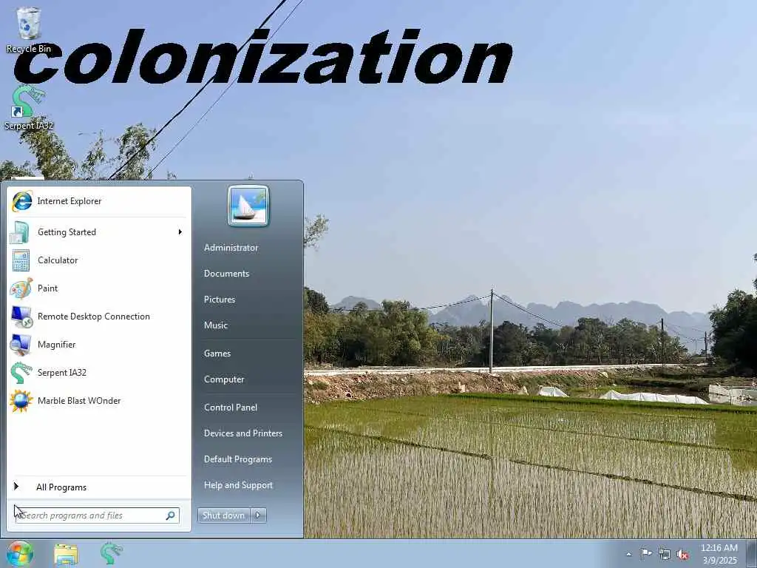Click the muted volume tray icon
This screenshot has width=757, height=568.
pyautogui.click(x=682, y=555)
